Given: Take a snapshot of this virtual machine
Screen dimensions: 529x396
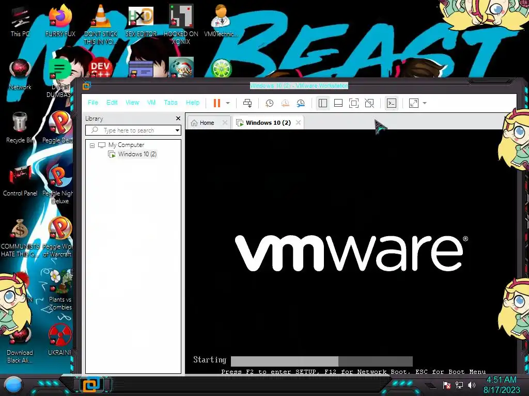Looking at the screenshot, I should tap(269, 103).
